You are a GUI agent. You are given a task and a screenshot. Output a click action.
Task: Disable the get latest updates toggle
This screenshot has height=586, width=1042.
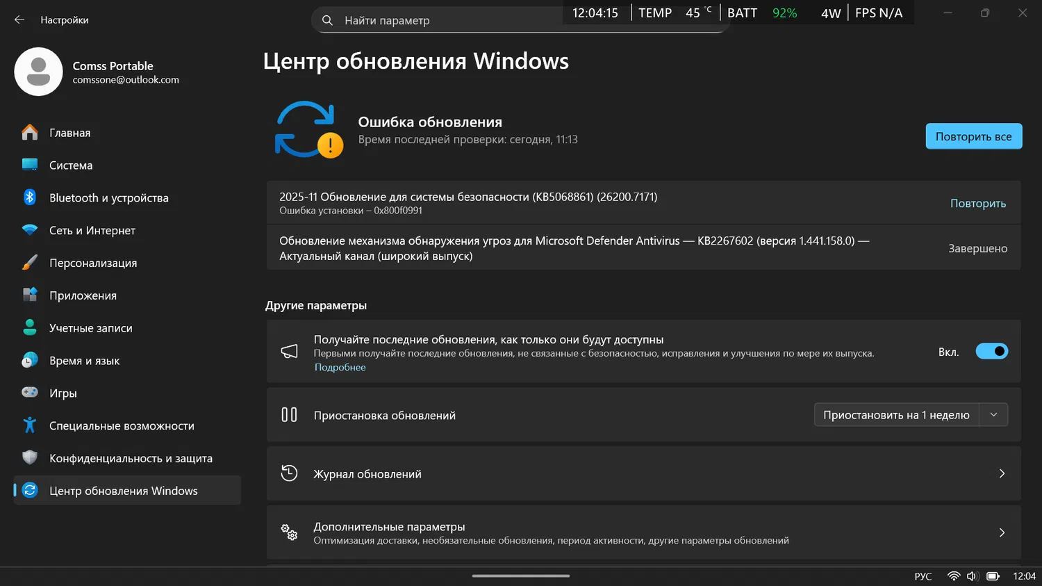click(x=992, y=352)
